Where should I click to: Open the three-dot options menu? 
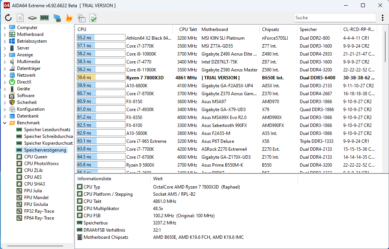point(383,18)
